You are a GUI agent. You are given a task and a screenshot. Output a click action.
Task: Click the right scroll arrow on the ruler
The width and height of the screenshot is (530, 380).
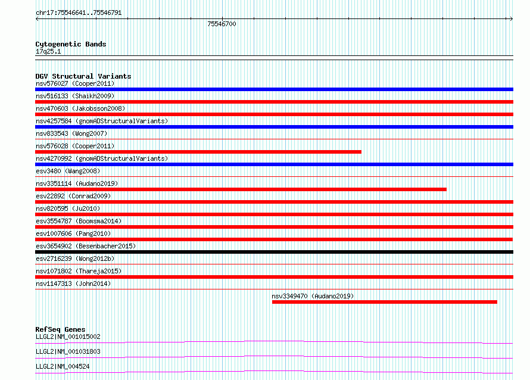coord(511,19)
